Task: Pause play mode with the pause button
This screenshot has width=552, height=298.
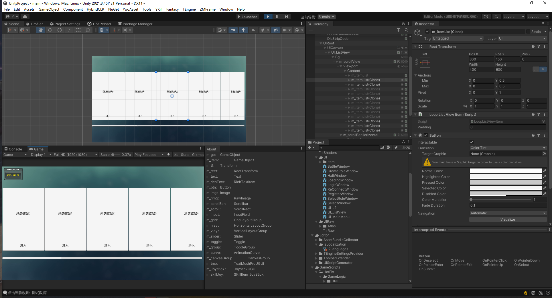Action: (277, 17)
